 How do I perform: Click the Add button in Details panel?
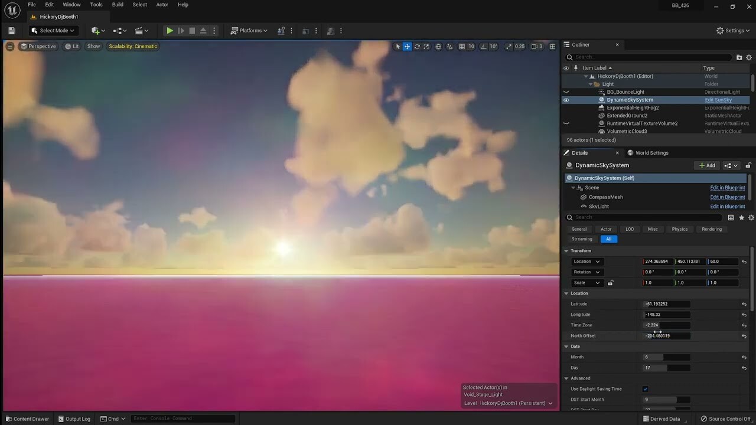(706, 165)
